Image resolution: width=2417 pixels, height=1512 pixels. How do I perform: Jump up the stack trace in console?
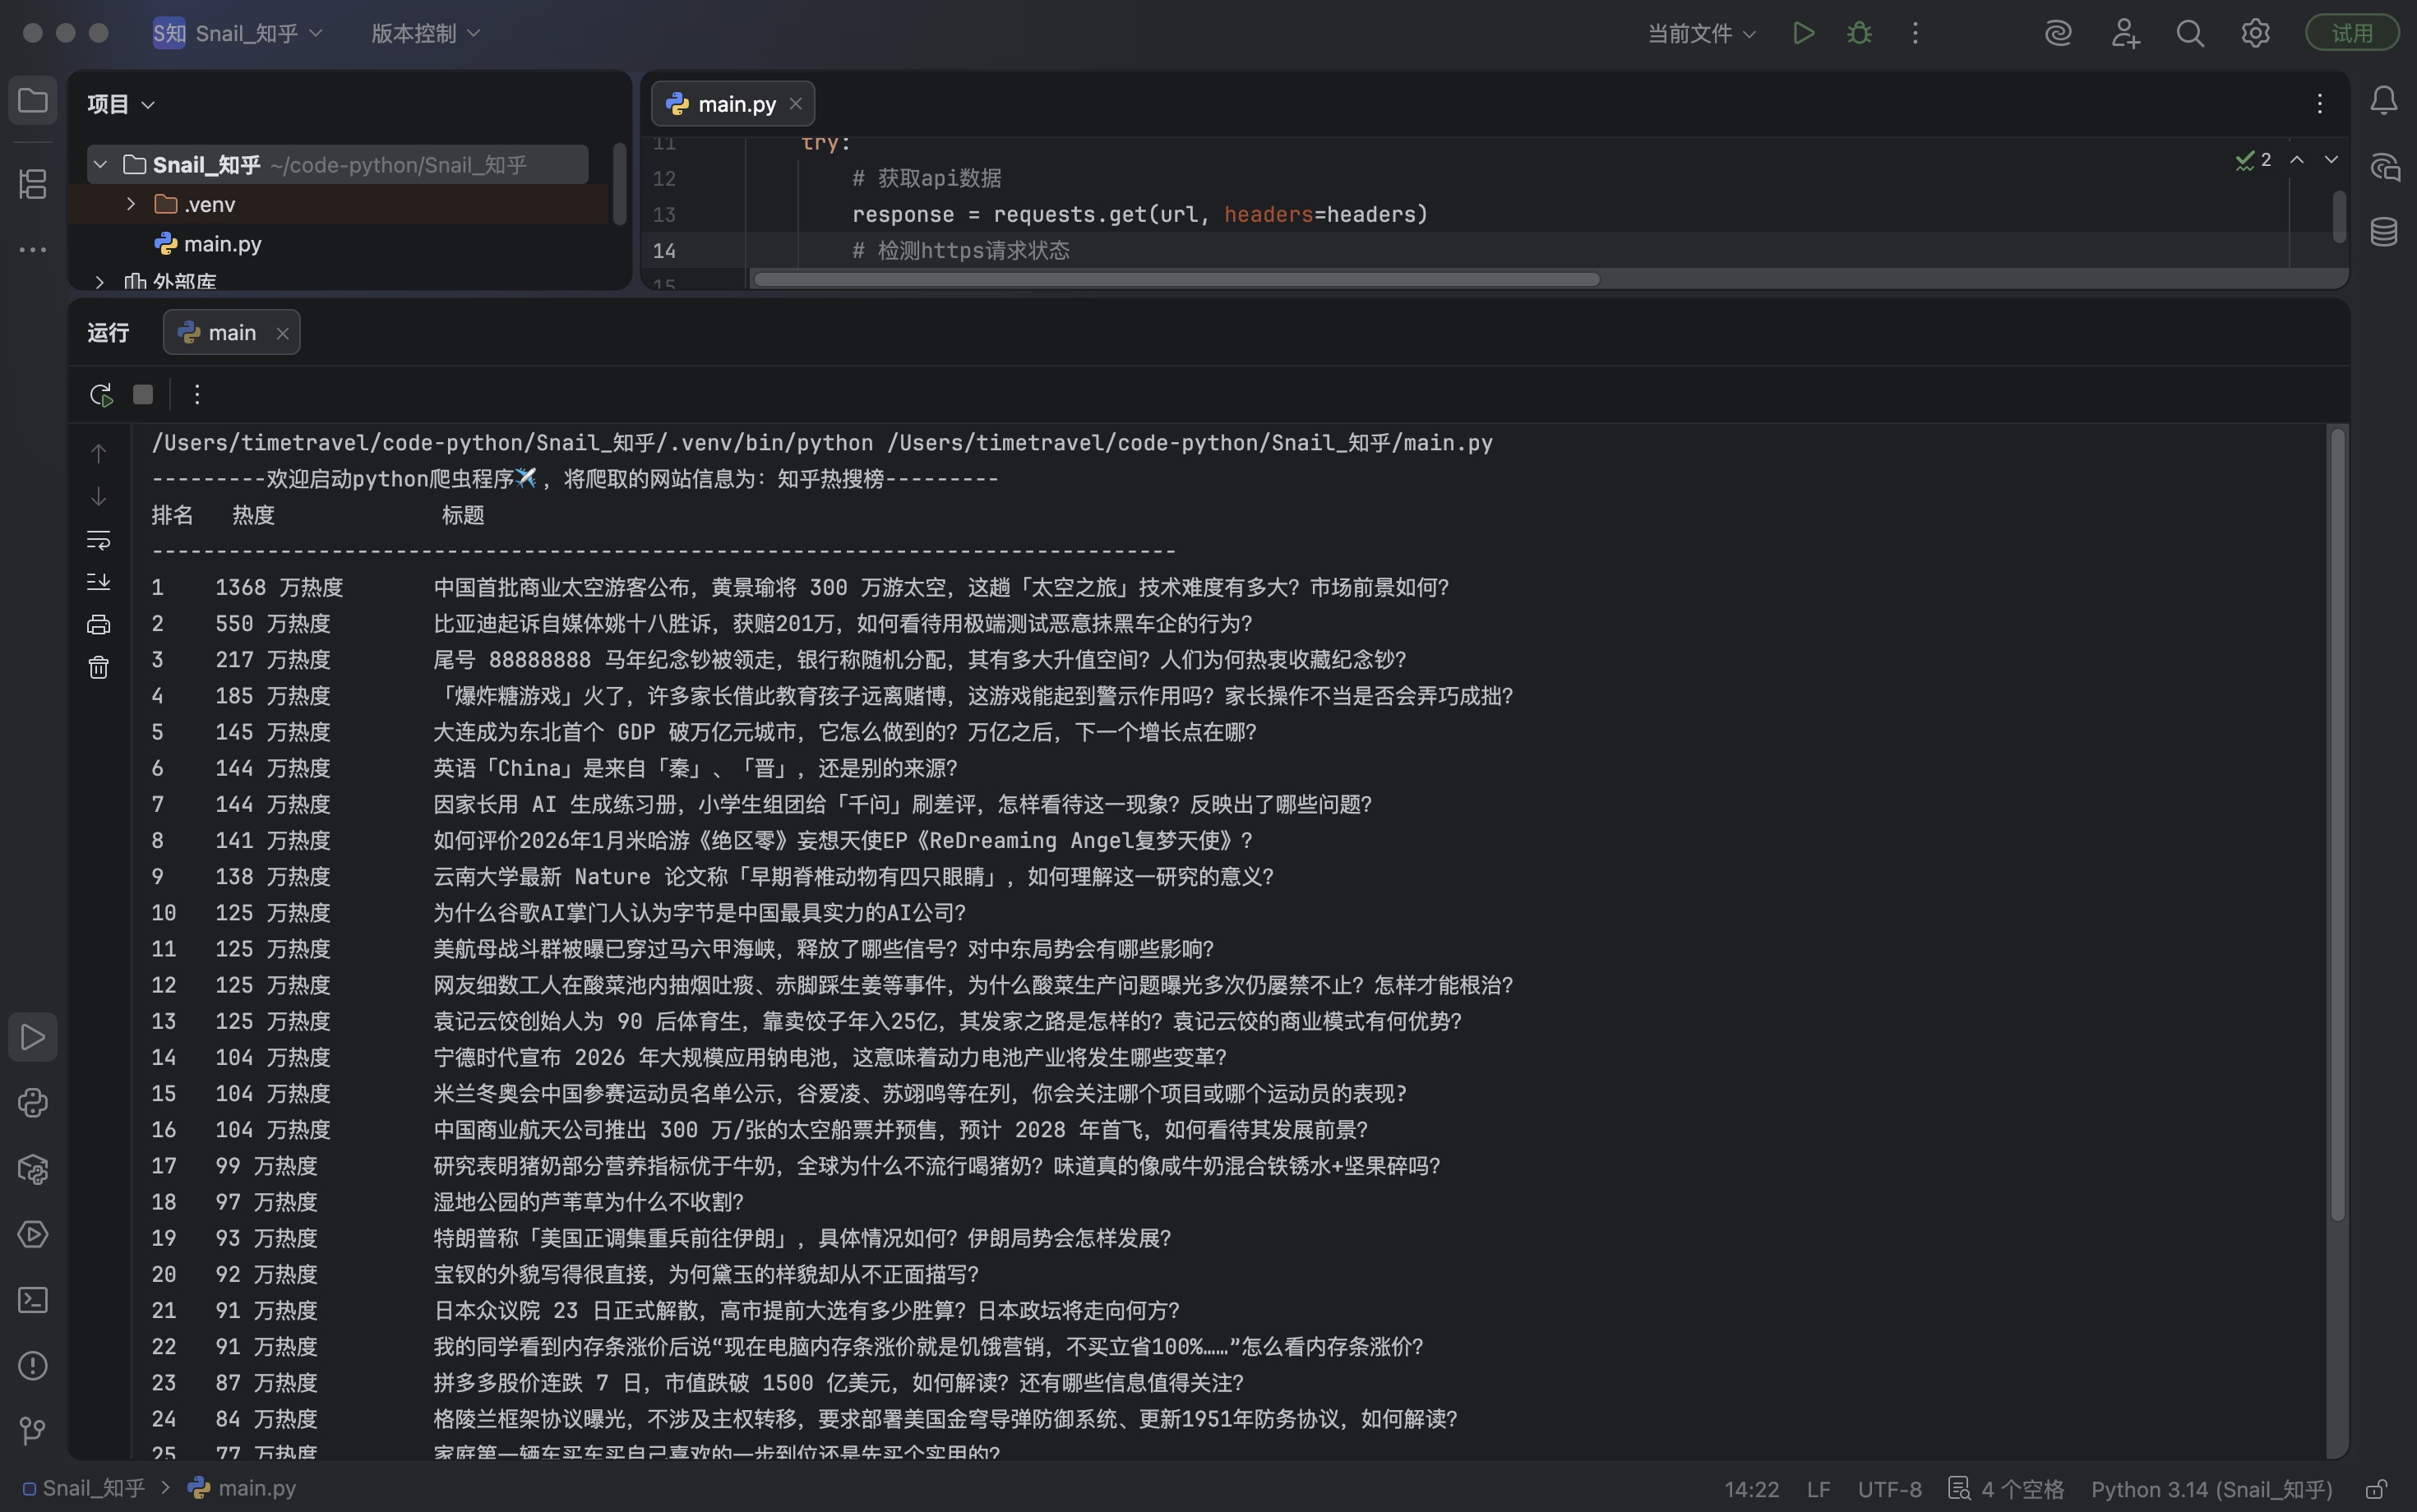(98, 453)
